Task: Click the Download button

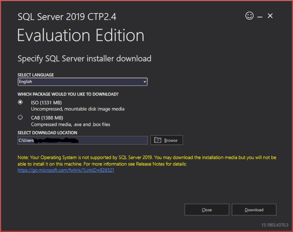Action: tap(254, 209)
